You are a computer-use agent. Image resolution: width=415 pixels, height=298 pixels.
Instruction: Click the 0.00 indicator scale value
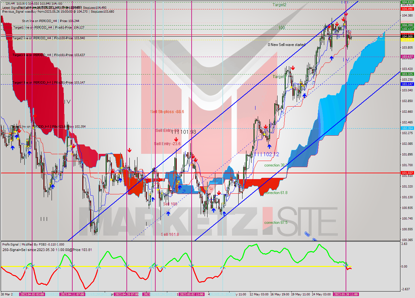405,267
